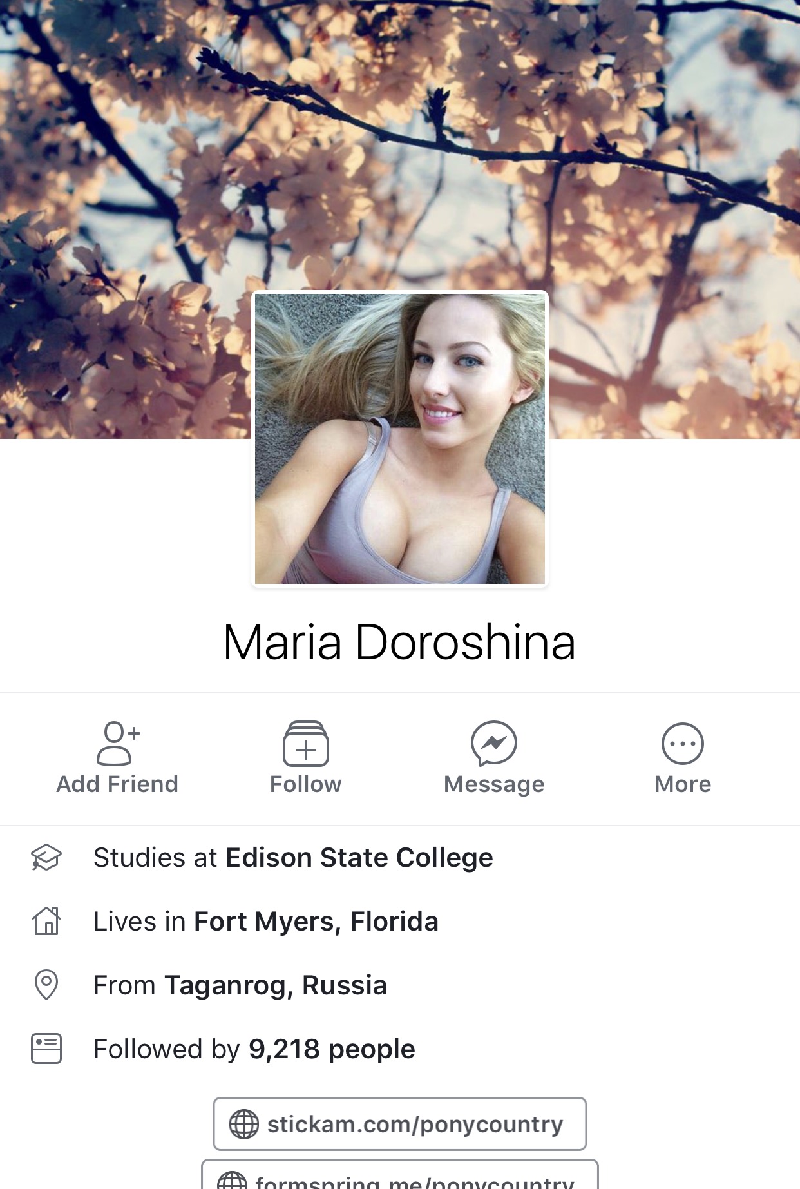
Task: Open the Taganrog, Russia link
Action: 276,986
